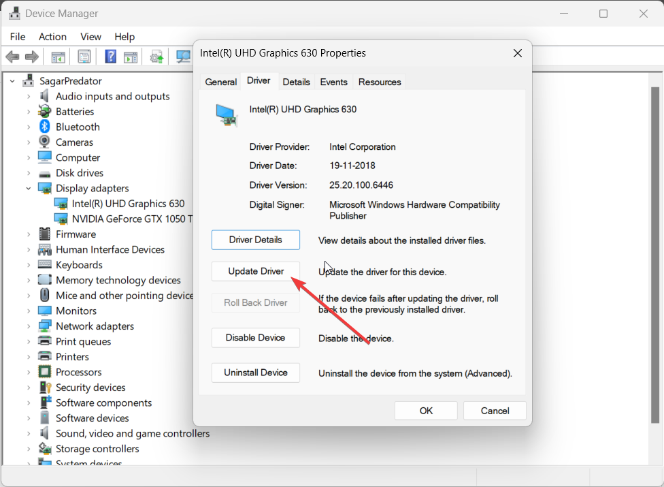Select the Keyboards category icon

point(44,264)
